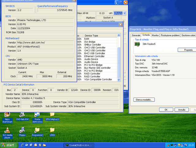The height and width of the screenshot is (148, 196).
Task: Activate the CrystalCPUID 4.10.4 taskbar button
Action: pyautogui.click(x=79, y=145)
